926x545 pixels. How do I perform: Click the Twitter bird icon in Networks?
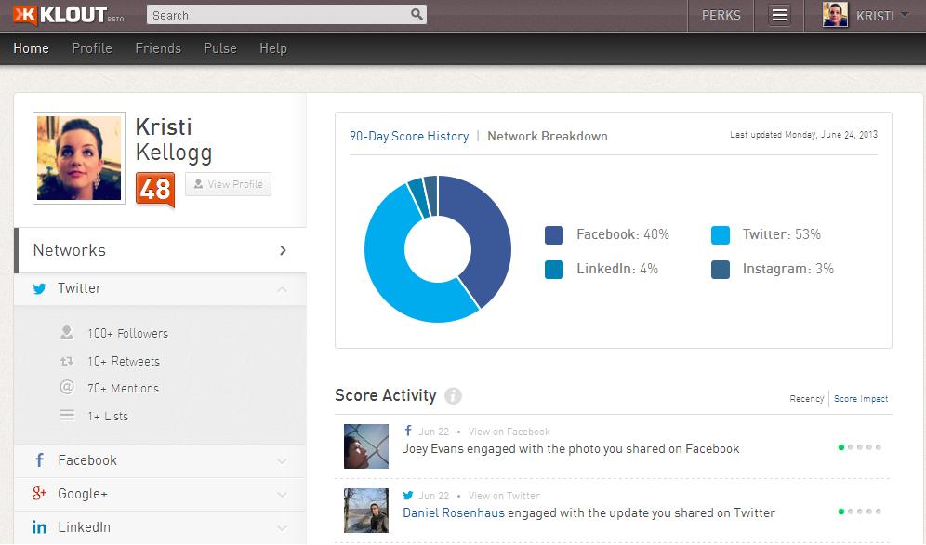(40, 288)
